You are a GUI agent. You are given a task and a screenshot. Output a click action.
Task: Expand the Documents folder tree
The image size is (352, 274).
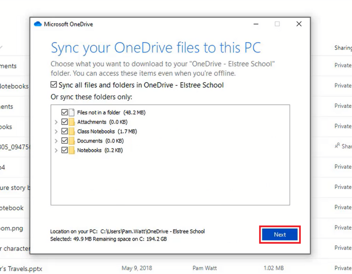56,141
